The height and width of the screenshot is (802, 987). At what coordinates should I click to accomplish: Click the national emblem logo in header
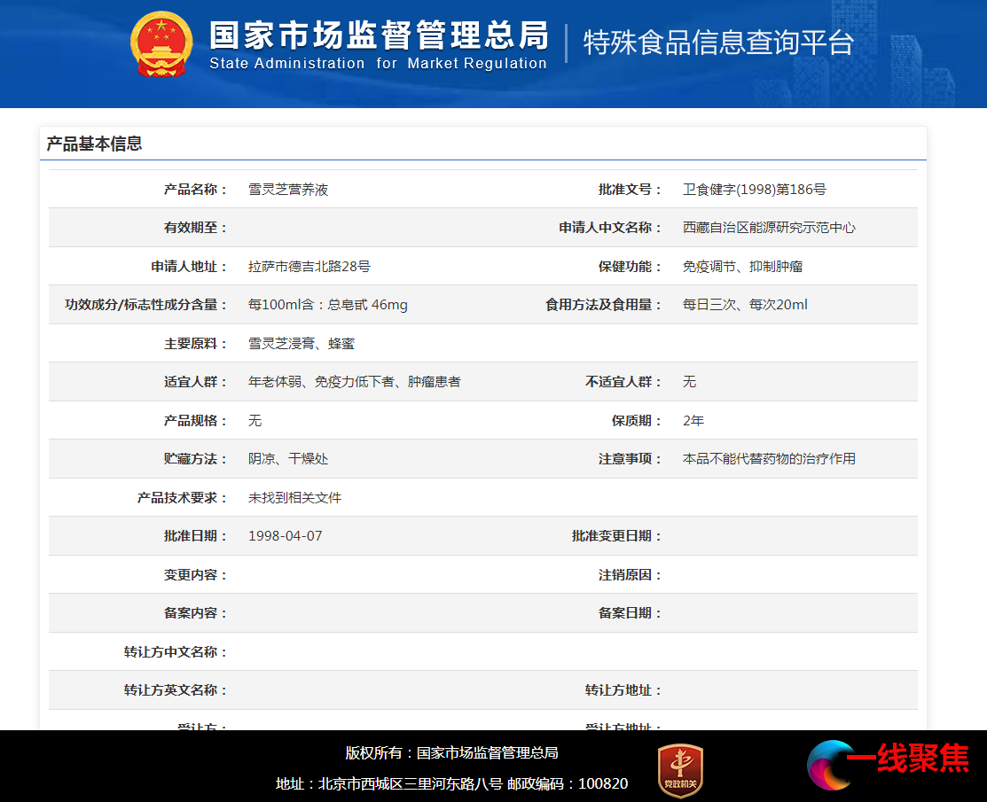tap(161, 44)
